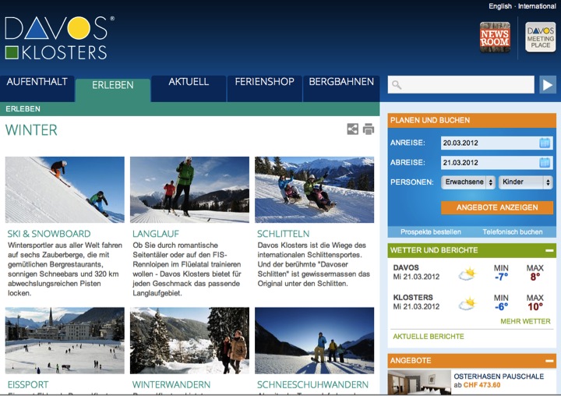Click the search submit arrow button
The width and height of the screenshot is (561, 396).
click(548, 85)
